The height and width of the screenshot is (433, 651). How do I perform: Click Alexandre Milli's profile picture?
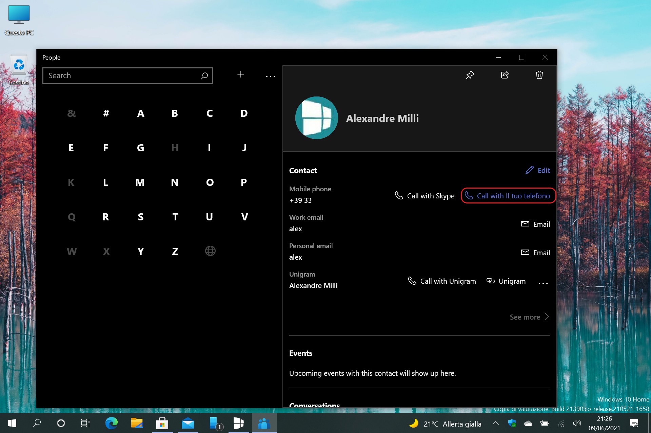click(x=317, y=118)
